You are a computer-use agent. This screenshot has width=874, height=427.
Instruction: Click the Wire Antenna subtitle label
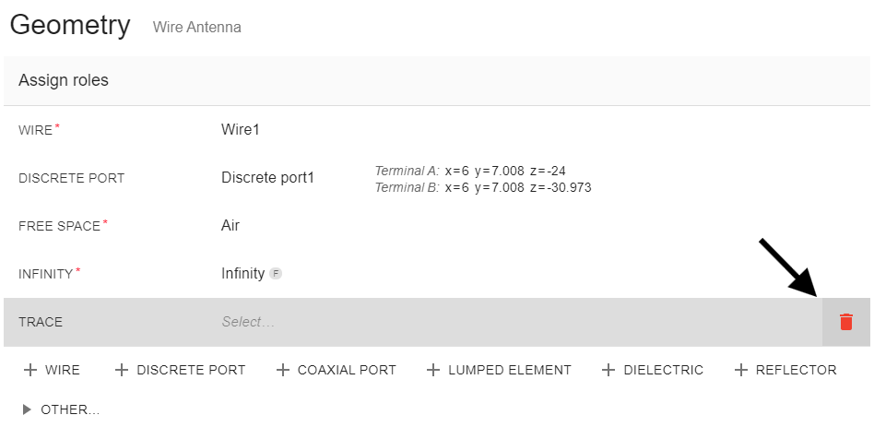click(x=197, y=28)
